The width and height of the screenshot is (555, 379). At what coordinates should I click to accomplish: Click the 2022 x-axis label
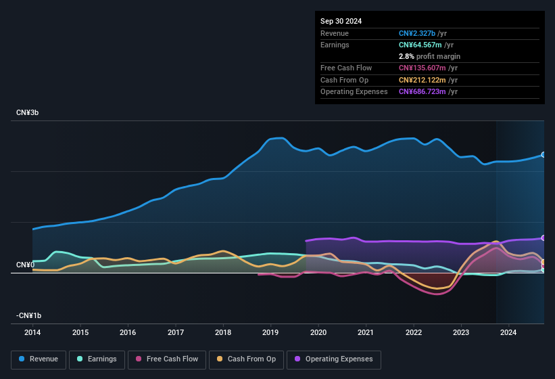pos(414,332)
